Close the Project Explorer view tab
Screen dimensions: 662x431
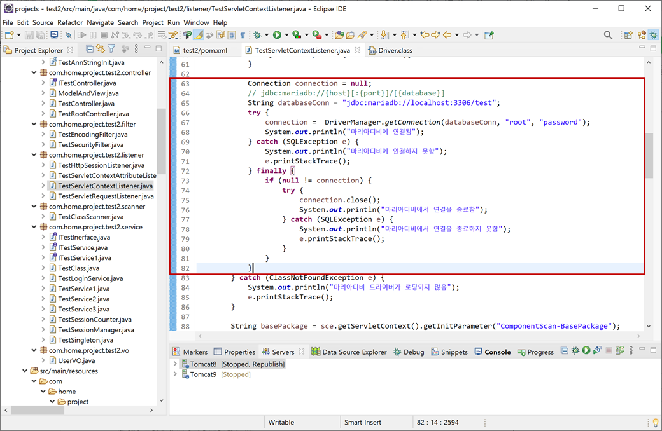tap(70, 50)
